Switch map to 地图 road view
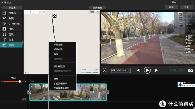The image size is (195, 109). [x=92, y=12]
